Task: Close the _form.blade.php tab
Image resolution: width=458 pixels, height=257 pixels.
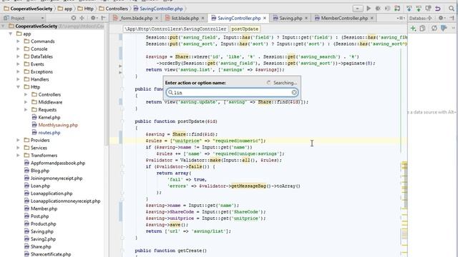Action: tap(157, 18)
